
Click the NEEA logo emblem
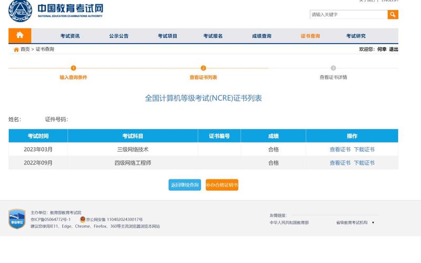click(20, 11)
